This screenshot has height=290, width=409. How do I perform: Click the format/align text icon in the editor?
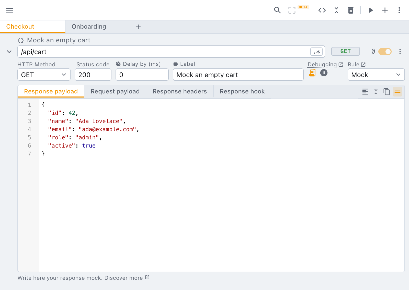click(x=365, y=92)
